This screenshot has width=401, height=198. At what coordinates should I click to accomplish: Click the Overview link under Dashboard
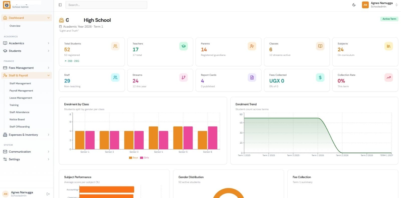15,26
